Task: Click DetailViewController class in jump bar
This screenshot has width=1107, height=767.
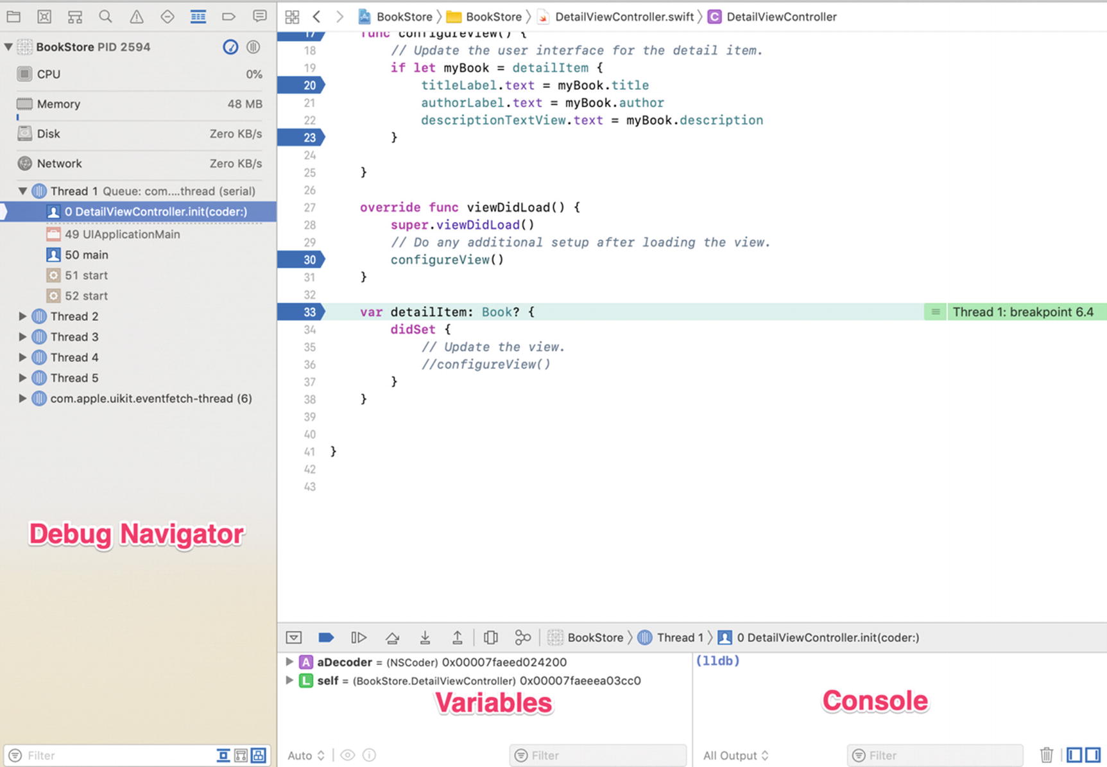Action: pyautogui.click(x=773, y=17)
